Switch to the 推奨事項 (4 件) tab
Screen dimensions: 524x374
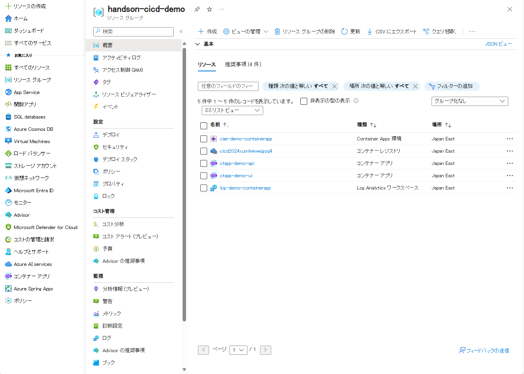coord(243,64)
